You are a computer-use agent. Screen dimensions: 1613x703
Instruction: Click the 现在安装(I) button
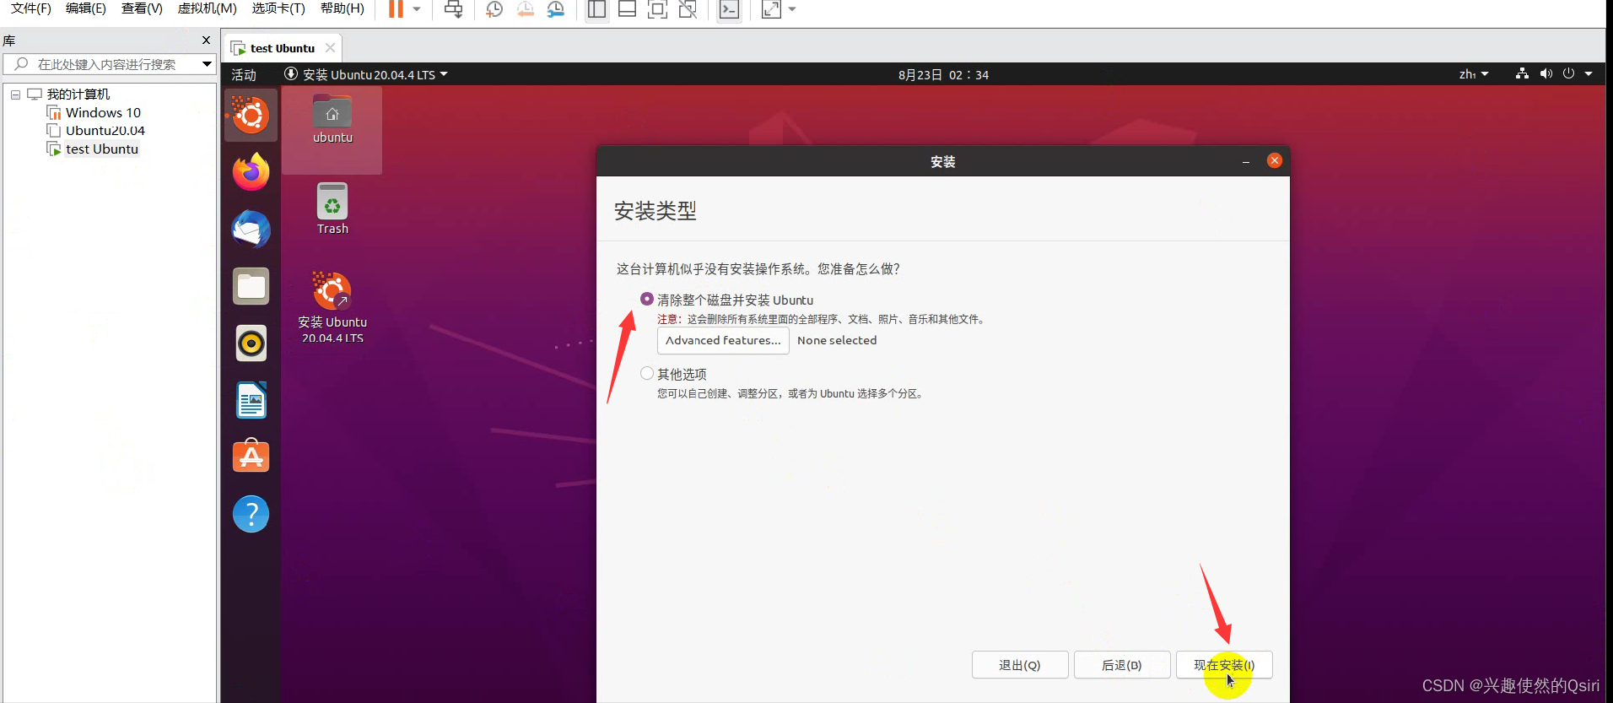pyautogui.click(x=1224, y=665)
